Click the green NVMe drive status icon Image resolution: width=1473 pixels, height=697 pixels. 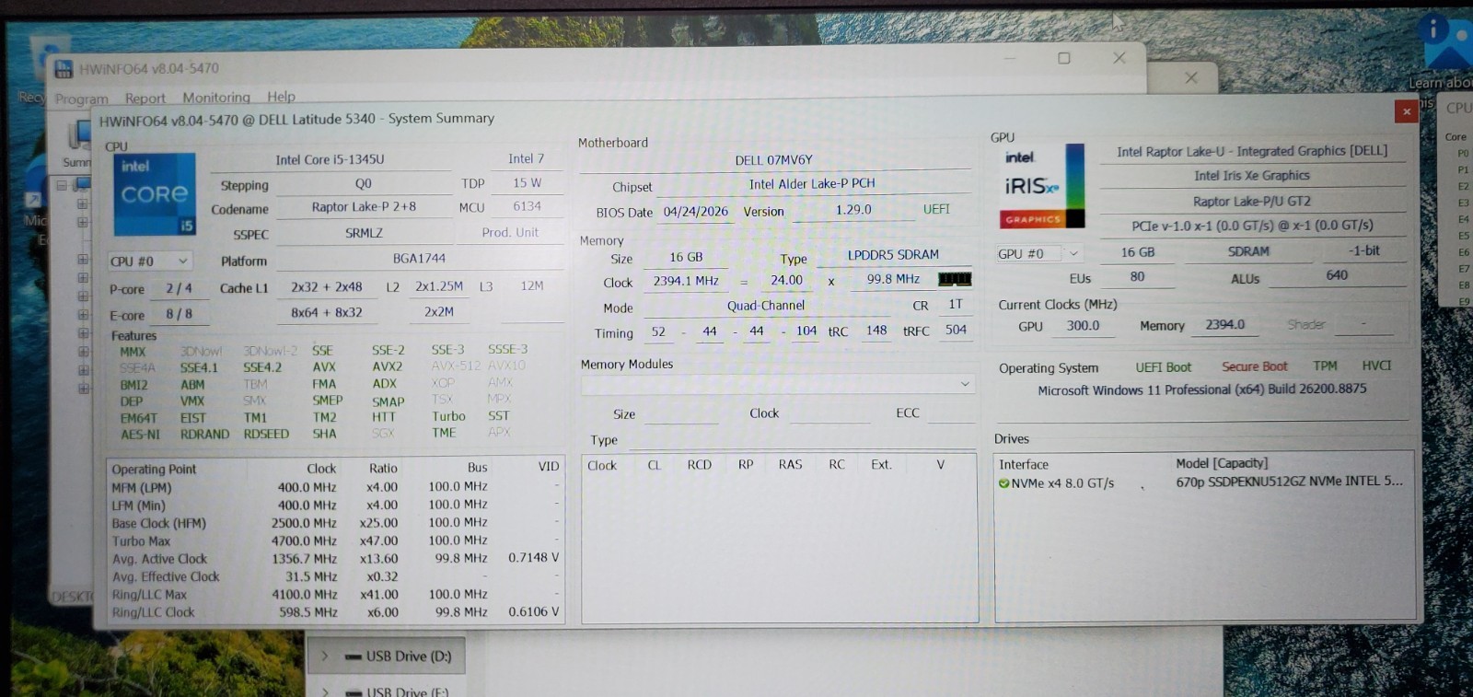1003,483
